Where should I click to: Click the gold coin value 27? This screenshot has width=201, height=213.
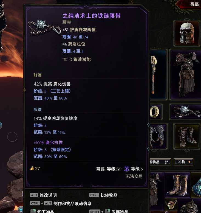tap(35, 169)
